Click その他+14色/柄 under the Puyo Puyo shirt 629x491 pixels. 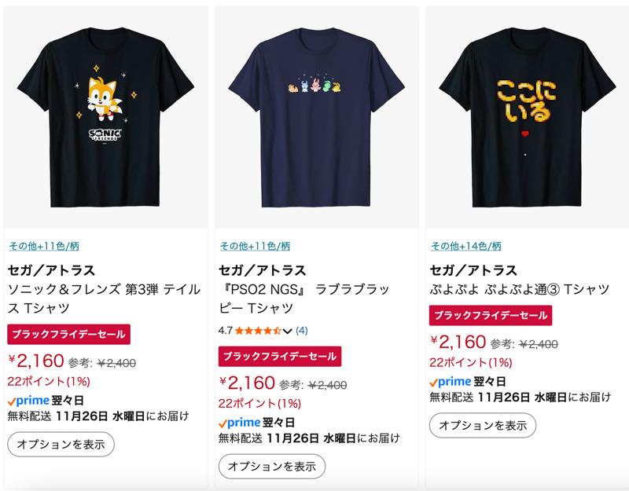[x=465, y=246]
